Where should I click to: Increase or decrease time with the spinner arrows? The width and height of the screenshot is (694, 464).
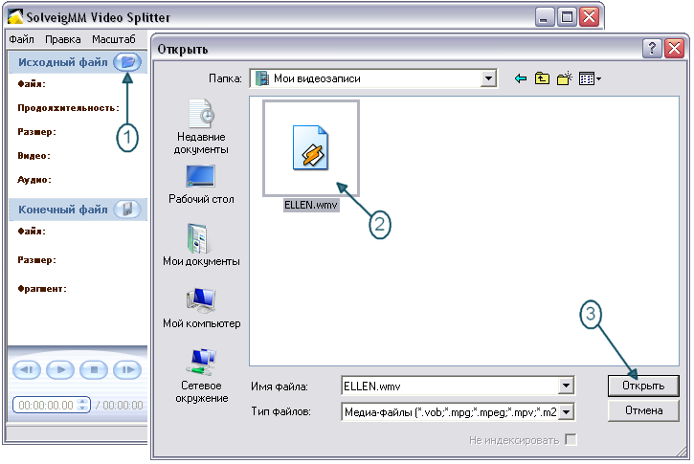click(82, 405)
